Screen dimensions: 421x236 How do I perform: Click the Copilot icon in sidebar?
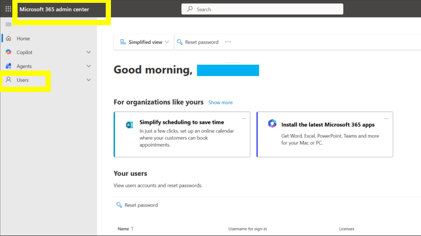coord(9,52)
